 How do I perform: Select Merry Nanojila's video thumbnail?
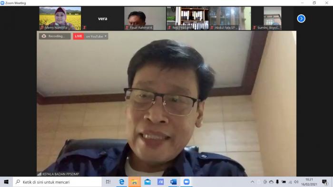click(60, 19)
